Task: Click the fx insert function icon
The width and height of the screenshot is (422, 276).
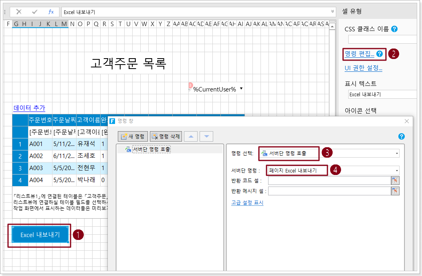Action: pos(51,12)
